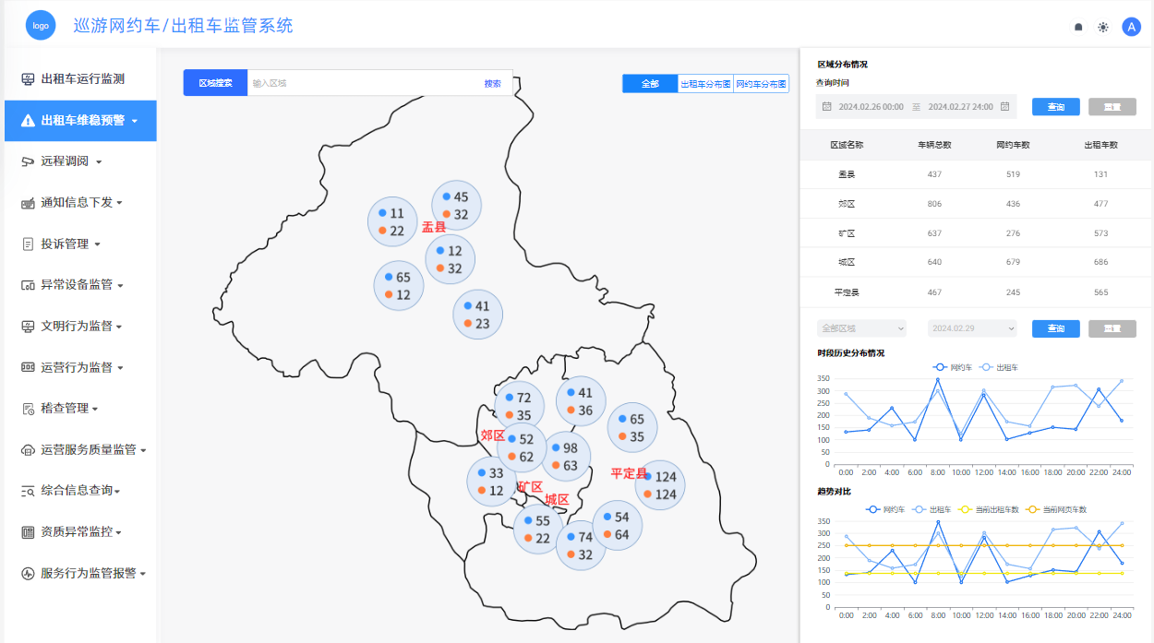Select the 网约车分布图 tab
The image size is (1154, 643).
761,84
